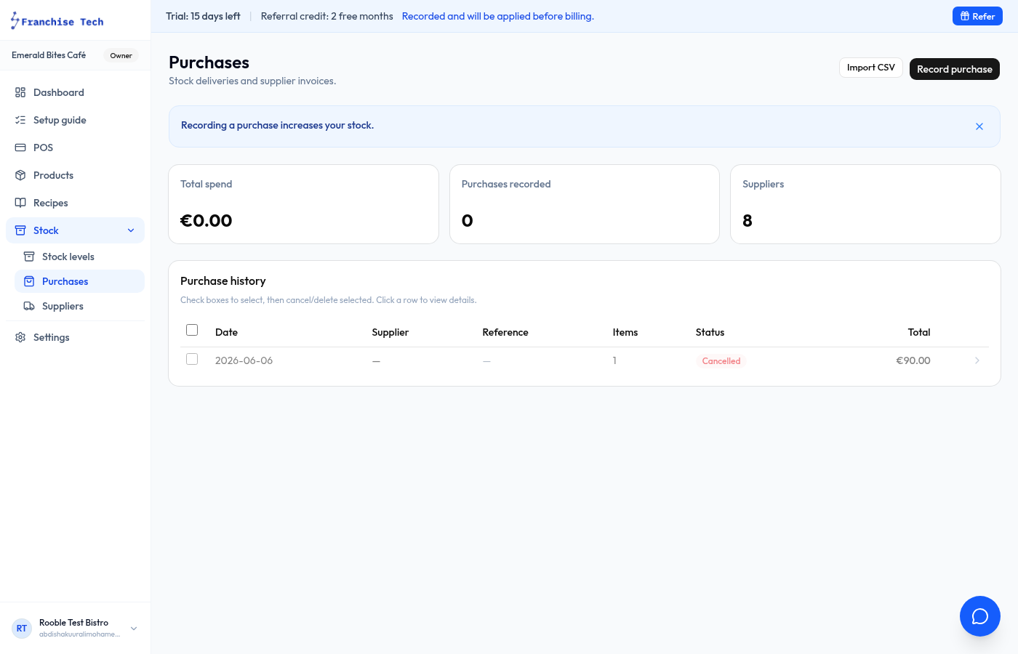Viewport: 1018px width, 654px height.
Task: Click the Recipes book icon
Action: point(20,203)
